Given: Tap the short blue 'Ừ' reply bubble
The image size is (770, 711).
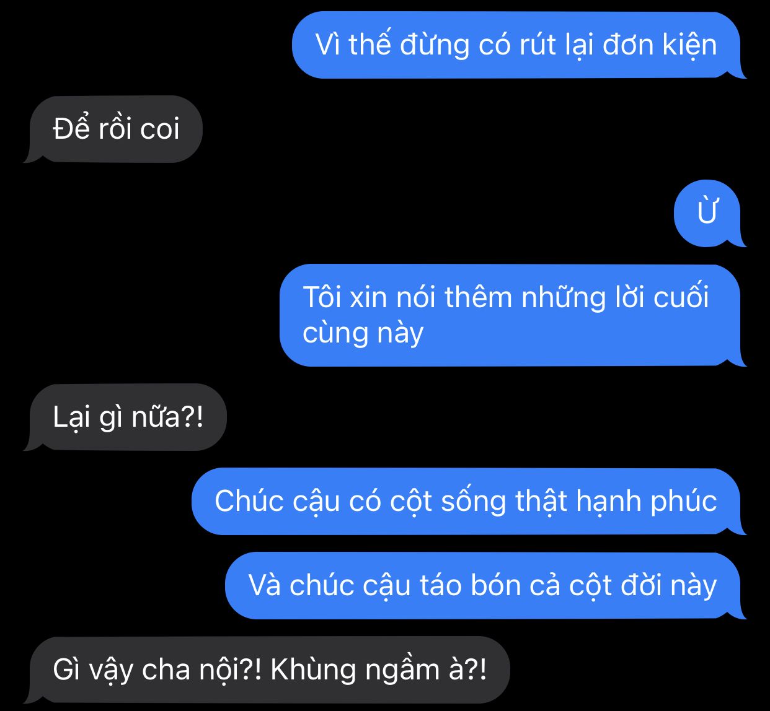Looking at the screenshot, I should coord(707,213).
